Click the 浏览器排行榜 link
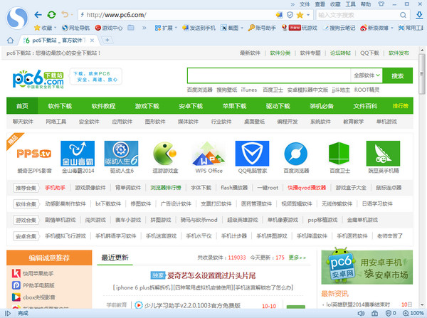The width and height of the screenshot is (427, 318). point(166,188)
